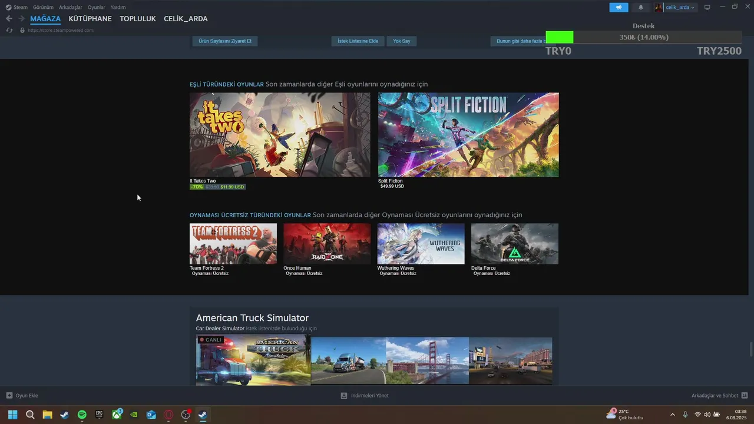The image size is (754, 424).
Task: Open the Split Fiction game banner
Action: [468, 135]
